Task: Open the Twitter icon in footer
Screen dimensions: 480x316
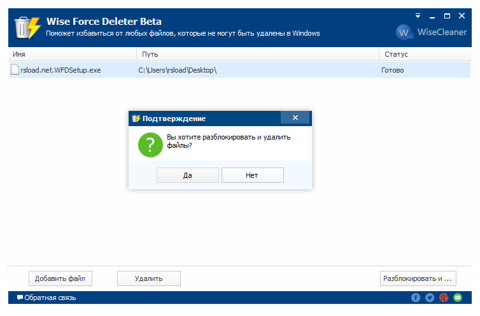Action: click(x=430, y=298)
